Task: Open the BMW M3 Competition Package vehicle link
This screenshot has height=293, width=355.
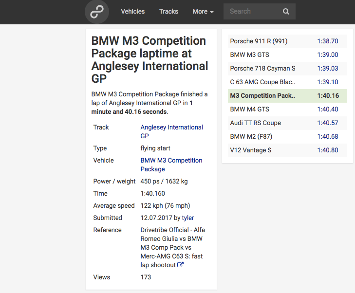Action: click(x=171, y=165)
